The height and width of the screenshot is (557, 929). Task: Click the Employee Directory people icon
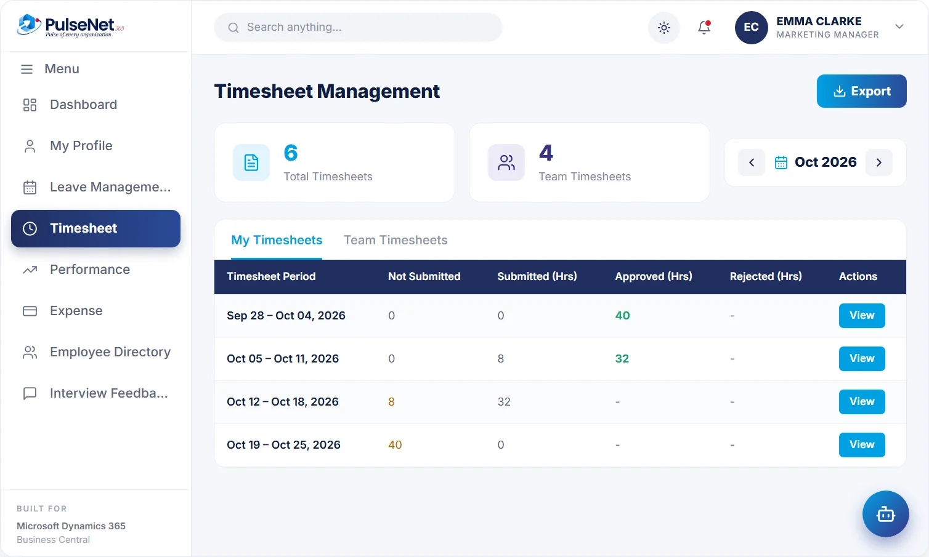[x=30, y=352]
